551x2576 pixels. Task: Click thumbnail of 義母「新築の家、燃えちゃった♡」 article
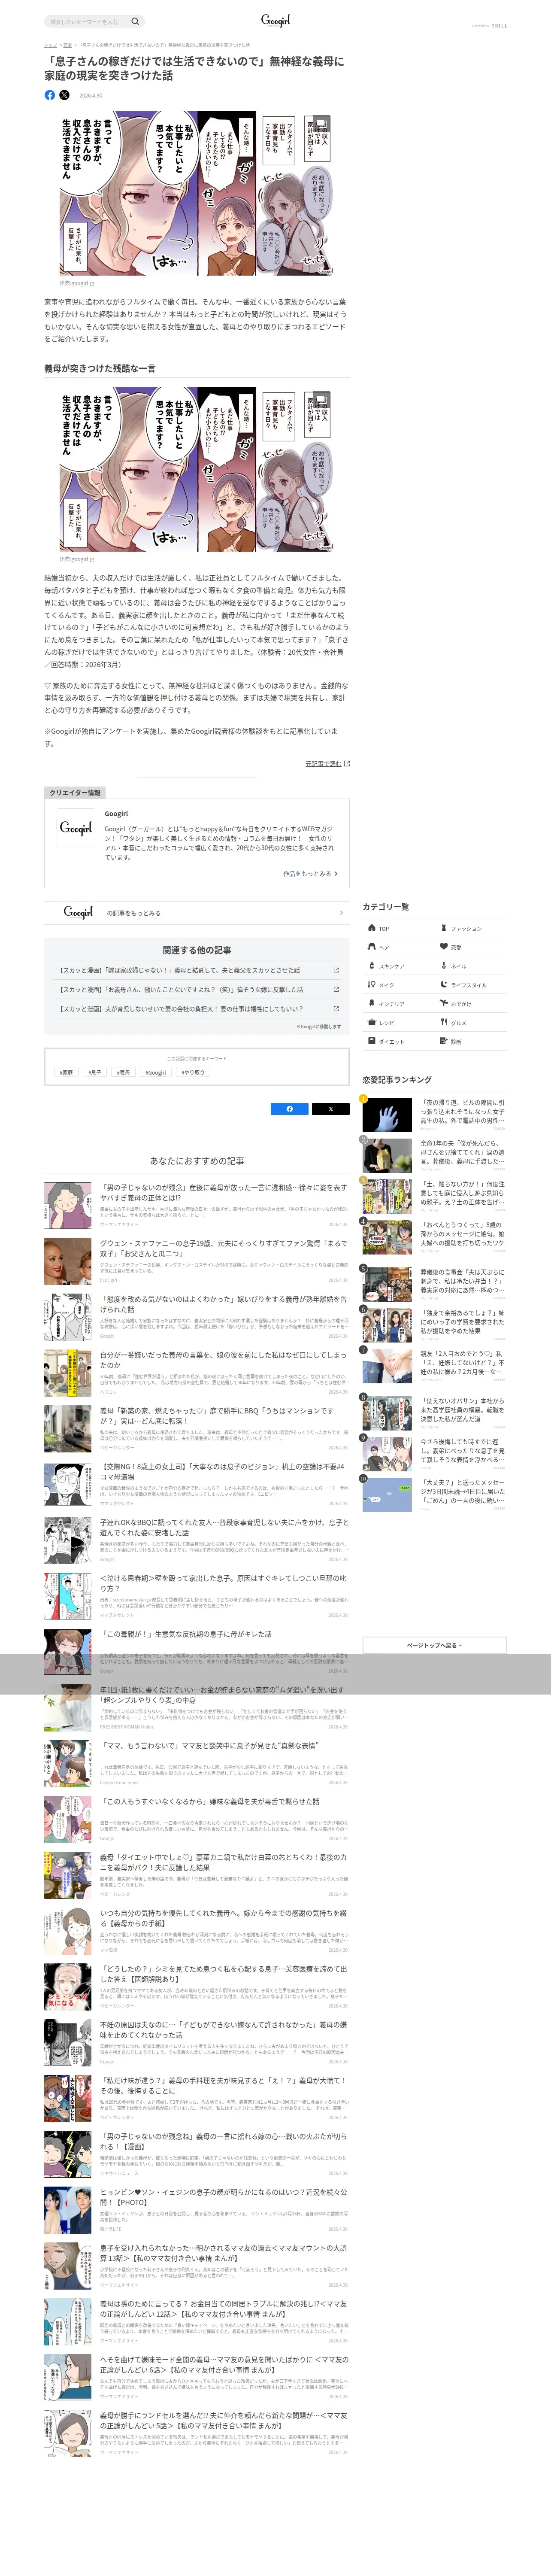pyautogui.click(x=68, y=1428)
